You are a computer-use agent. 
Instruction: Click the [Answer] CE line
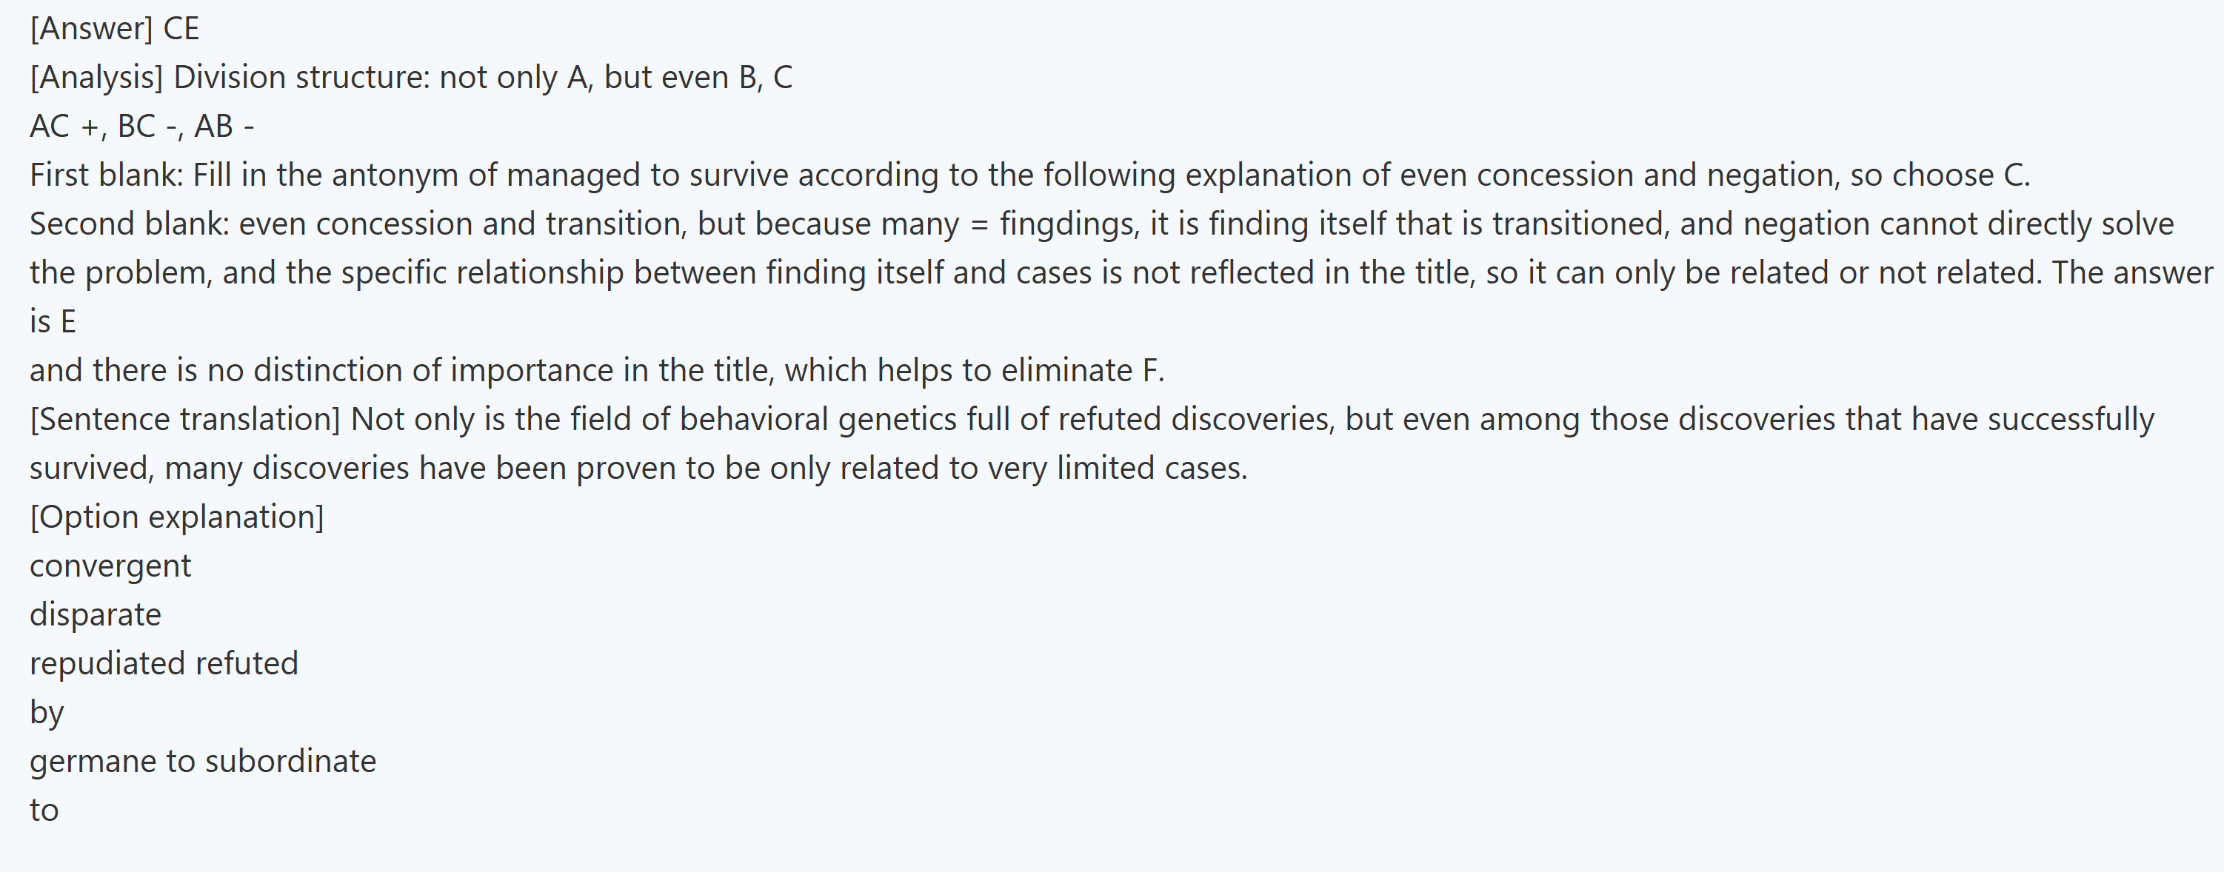coord(114,28)
